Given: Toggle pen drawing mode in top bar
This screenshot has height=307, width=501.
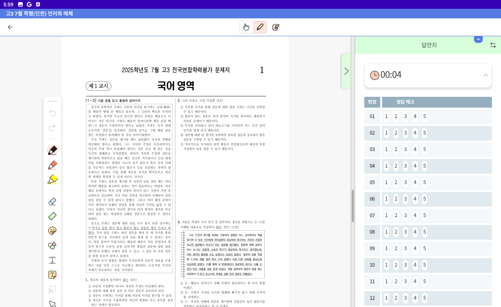Looking at the screenshot, I should click(260, 27).
